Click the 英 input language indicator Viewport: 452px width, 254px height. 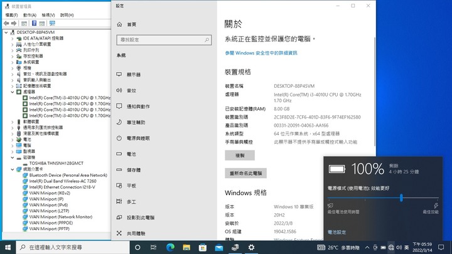[406, 247]
